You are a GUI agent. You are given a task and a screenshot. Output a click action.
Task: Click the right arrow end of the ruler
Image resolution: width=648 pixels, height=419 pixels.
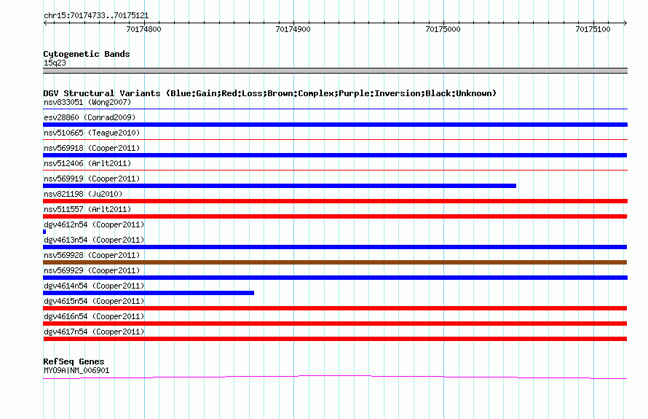(625, 23)
